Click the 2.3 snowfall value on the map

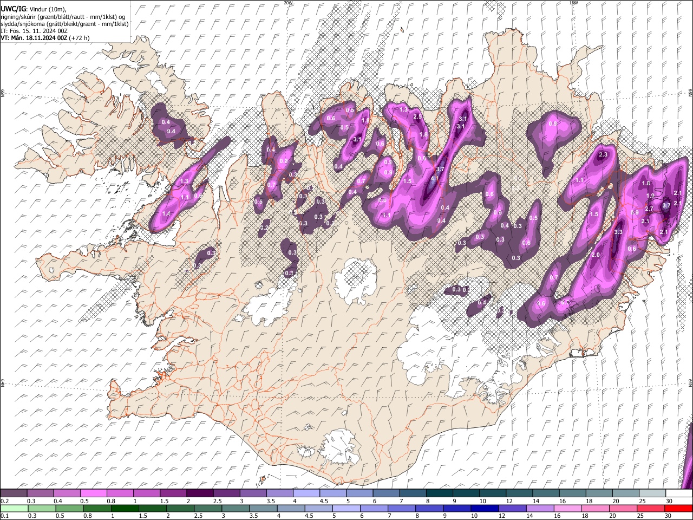604,155
